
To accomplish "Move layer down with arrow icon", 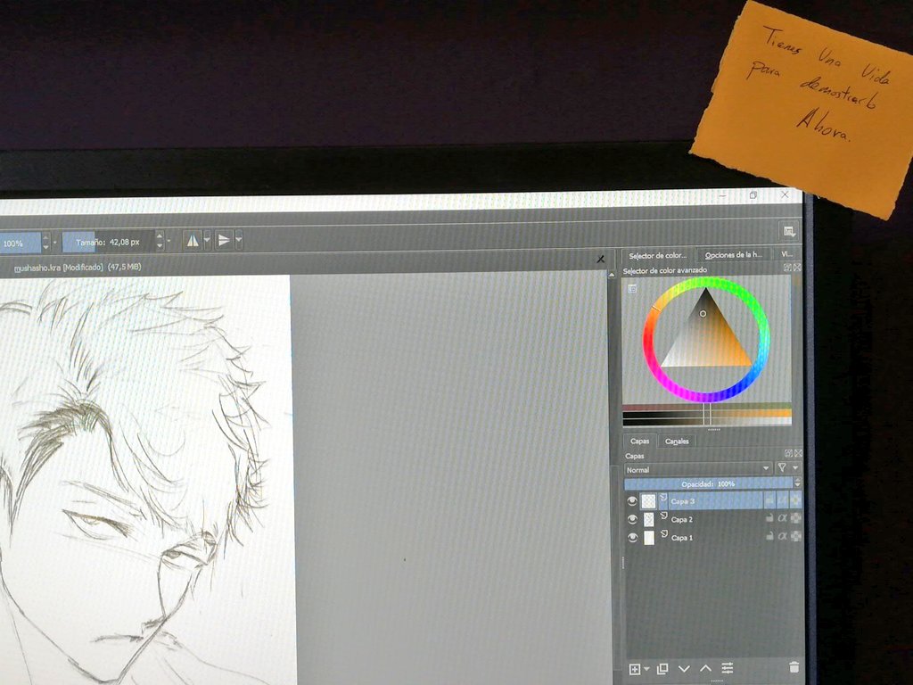I will coord(684,669).
